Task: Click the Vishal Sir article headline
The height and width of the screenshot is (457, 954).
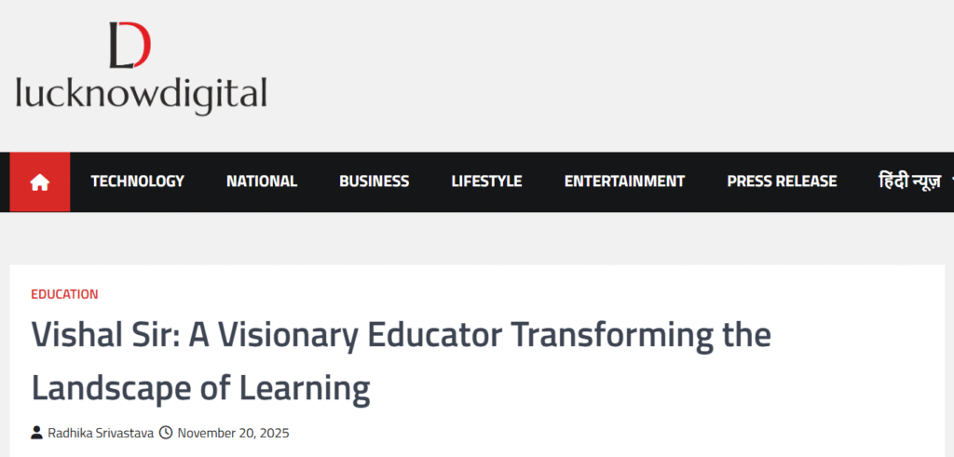Action: click(401, 360)
